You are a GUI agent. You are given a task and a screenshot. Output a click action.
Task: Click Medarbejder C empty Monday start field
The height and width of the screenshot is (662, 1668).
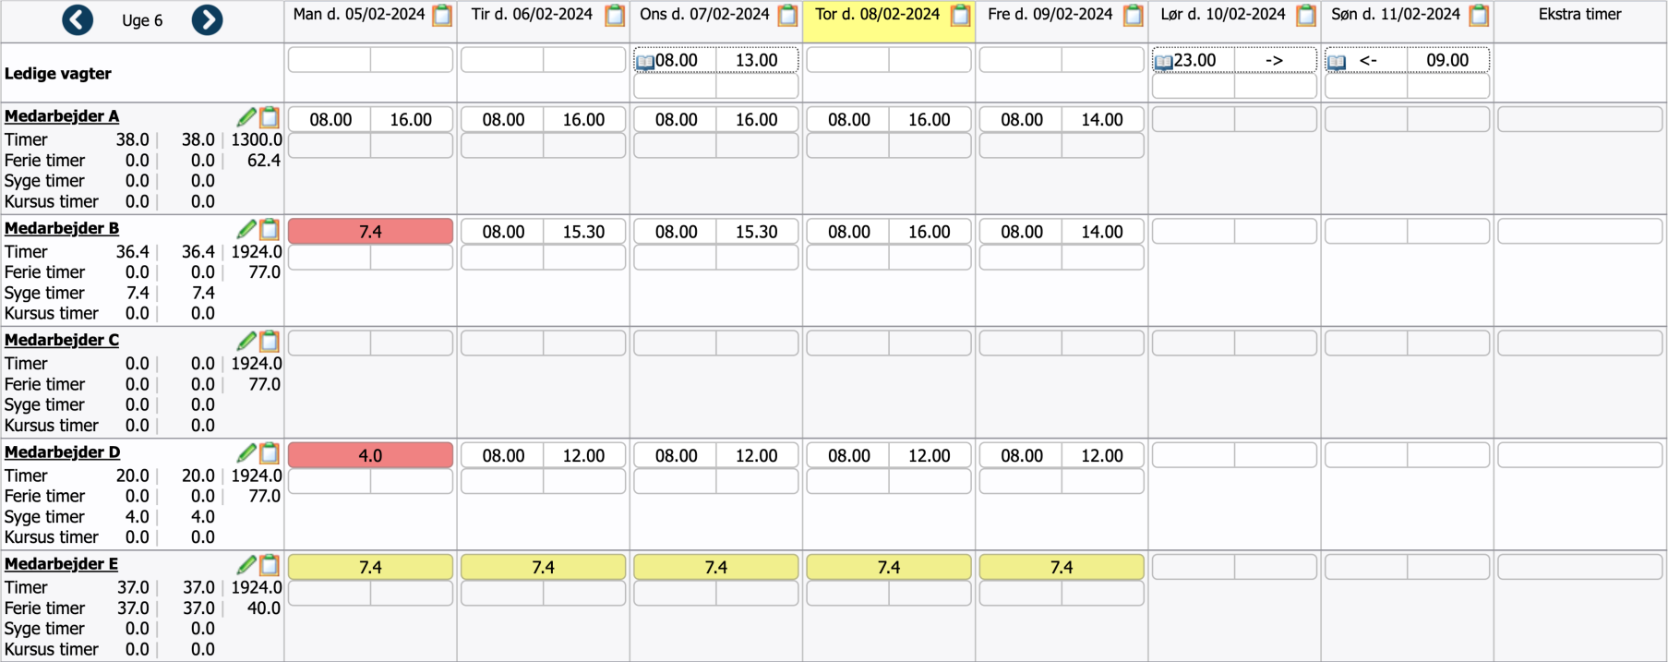(x=330, y=343)
